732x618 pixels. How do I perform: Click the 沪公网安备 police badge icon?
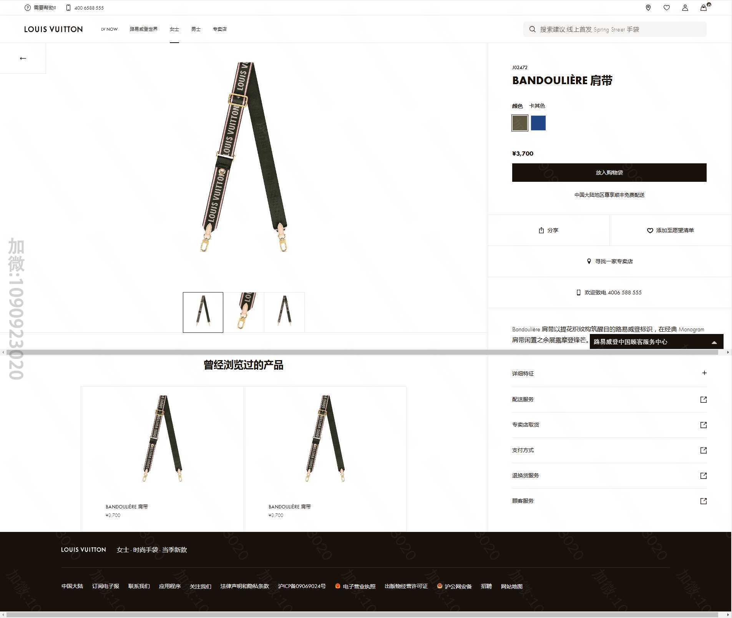click(440, 586)
